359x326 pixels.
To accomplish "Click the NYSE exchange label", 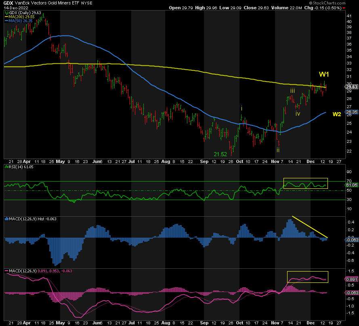I will pyautogui.click(x=87, y=3).
